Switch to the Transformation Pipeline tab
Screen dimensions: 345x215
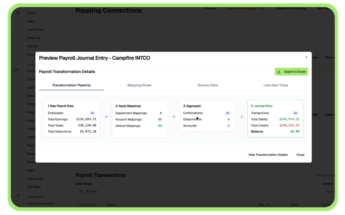(x=71, y=85)
